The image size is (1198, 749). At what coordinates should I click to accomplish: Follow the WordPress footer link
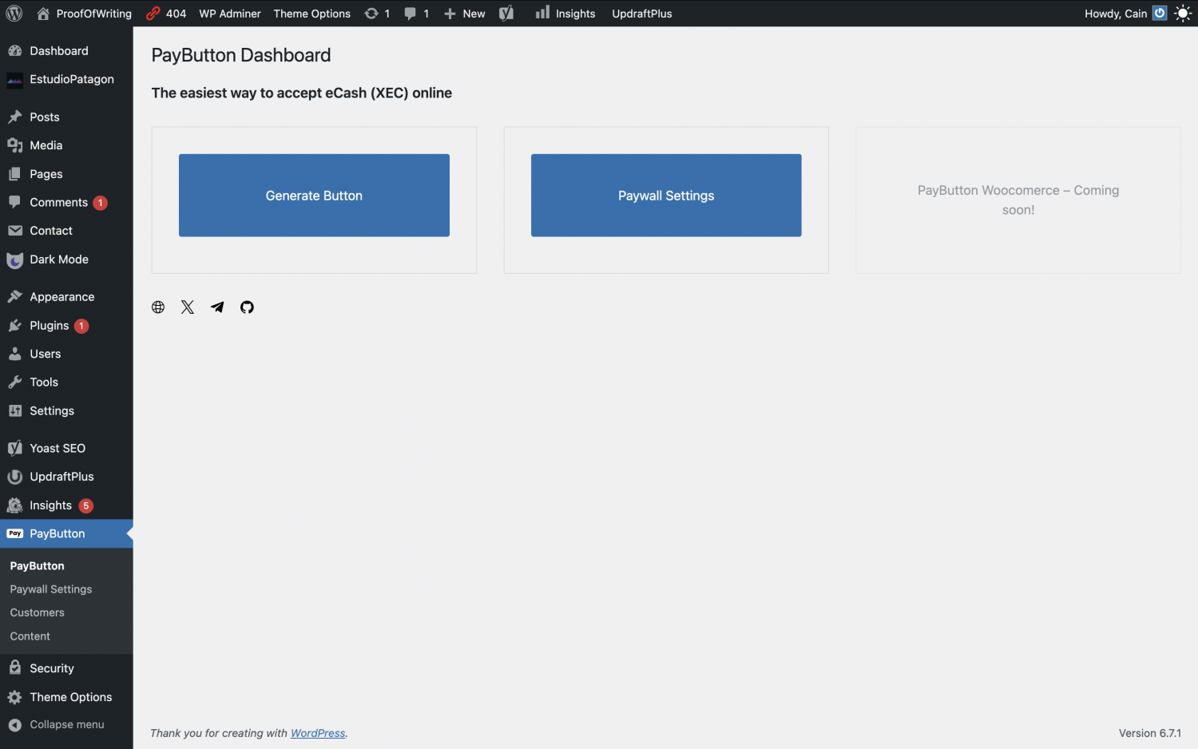click(318, 733)
